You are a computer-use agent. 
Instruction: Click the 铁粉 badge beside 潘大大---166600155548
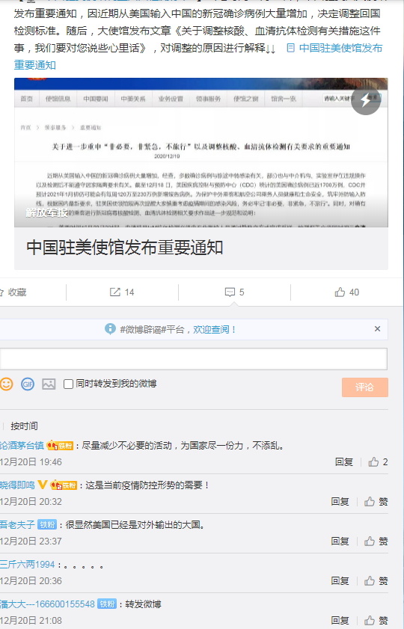(x=107, y=604)
